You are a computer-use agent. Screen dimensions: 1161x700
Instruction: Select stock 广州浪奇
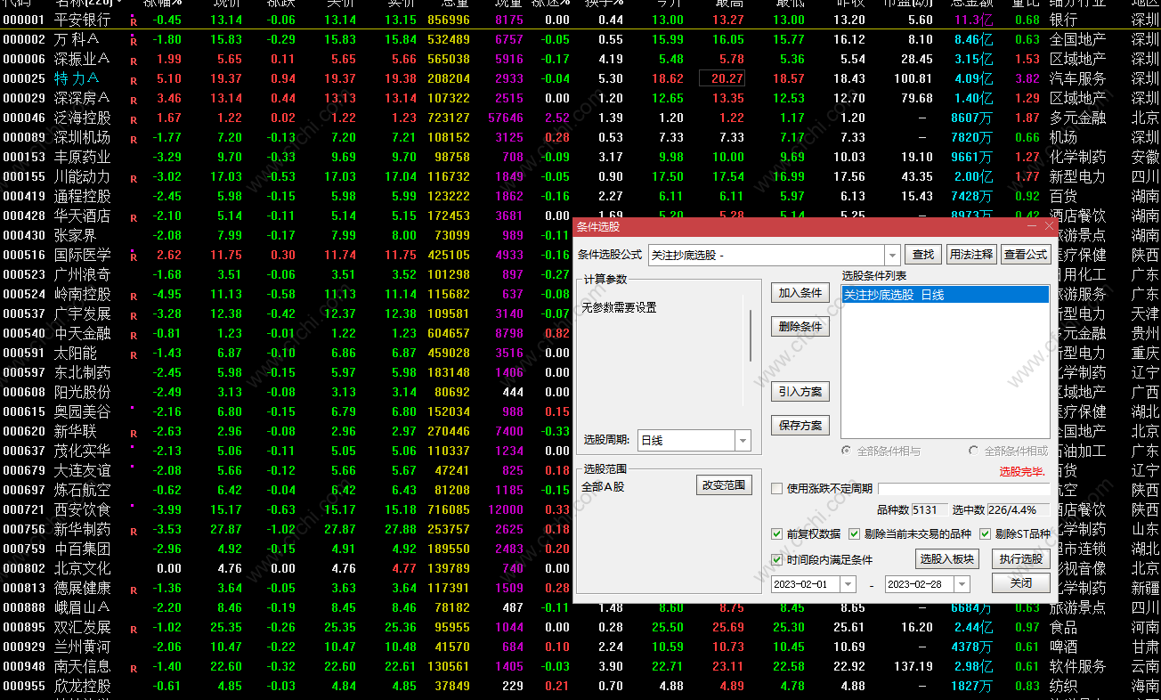[x=83, y=274]
